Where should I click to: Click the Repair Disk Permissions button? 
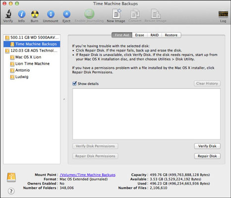coord(95,156)
